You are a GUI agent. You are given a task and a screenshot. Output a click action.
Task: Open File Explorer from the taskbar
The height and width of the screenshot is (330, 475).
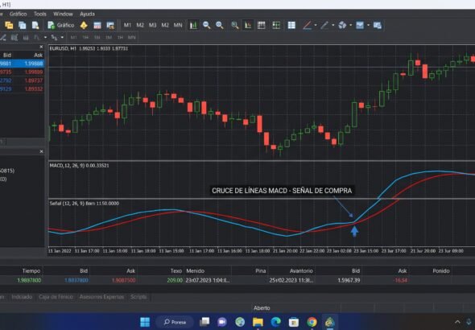click(258, 322)
